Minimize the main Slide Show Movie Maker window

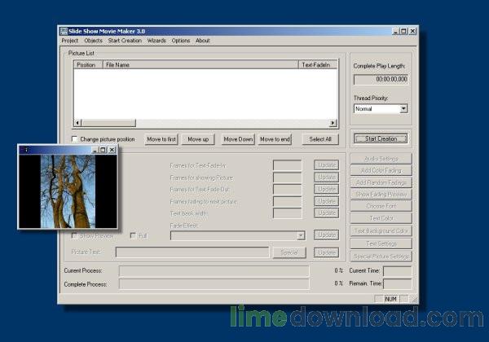pyautogui.click(x=394, y=30)
